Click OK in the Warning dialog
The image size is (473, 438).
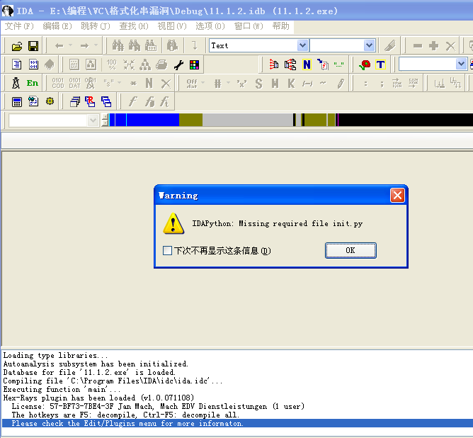click(x=351, y=251)
